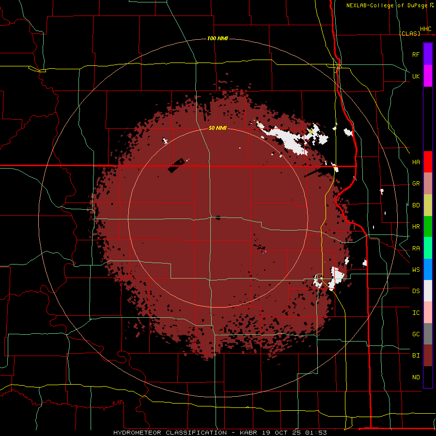This screenshot has width=436, height=436.
Task: Click the light pink IC legend swatch
Action: pos(428,312)
